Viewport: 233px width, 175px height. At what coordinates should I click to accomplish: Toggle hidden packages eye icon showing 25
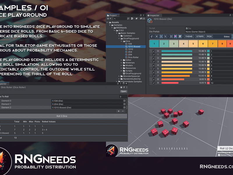click(142, 19)
